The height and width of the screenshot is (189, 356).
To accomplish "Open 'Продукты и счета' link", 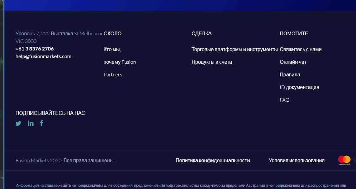I will coord(212,62).
